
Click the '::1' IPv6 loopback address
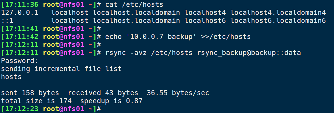7,21
